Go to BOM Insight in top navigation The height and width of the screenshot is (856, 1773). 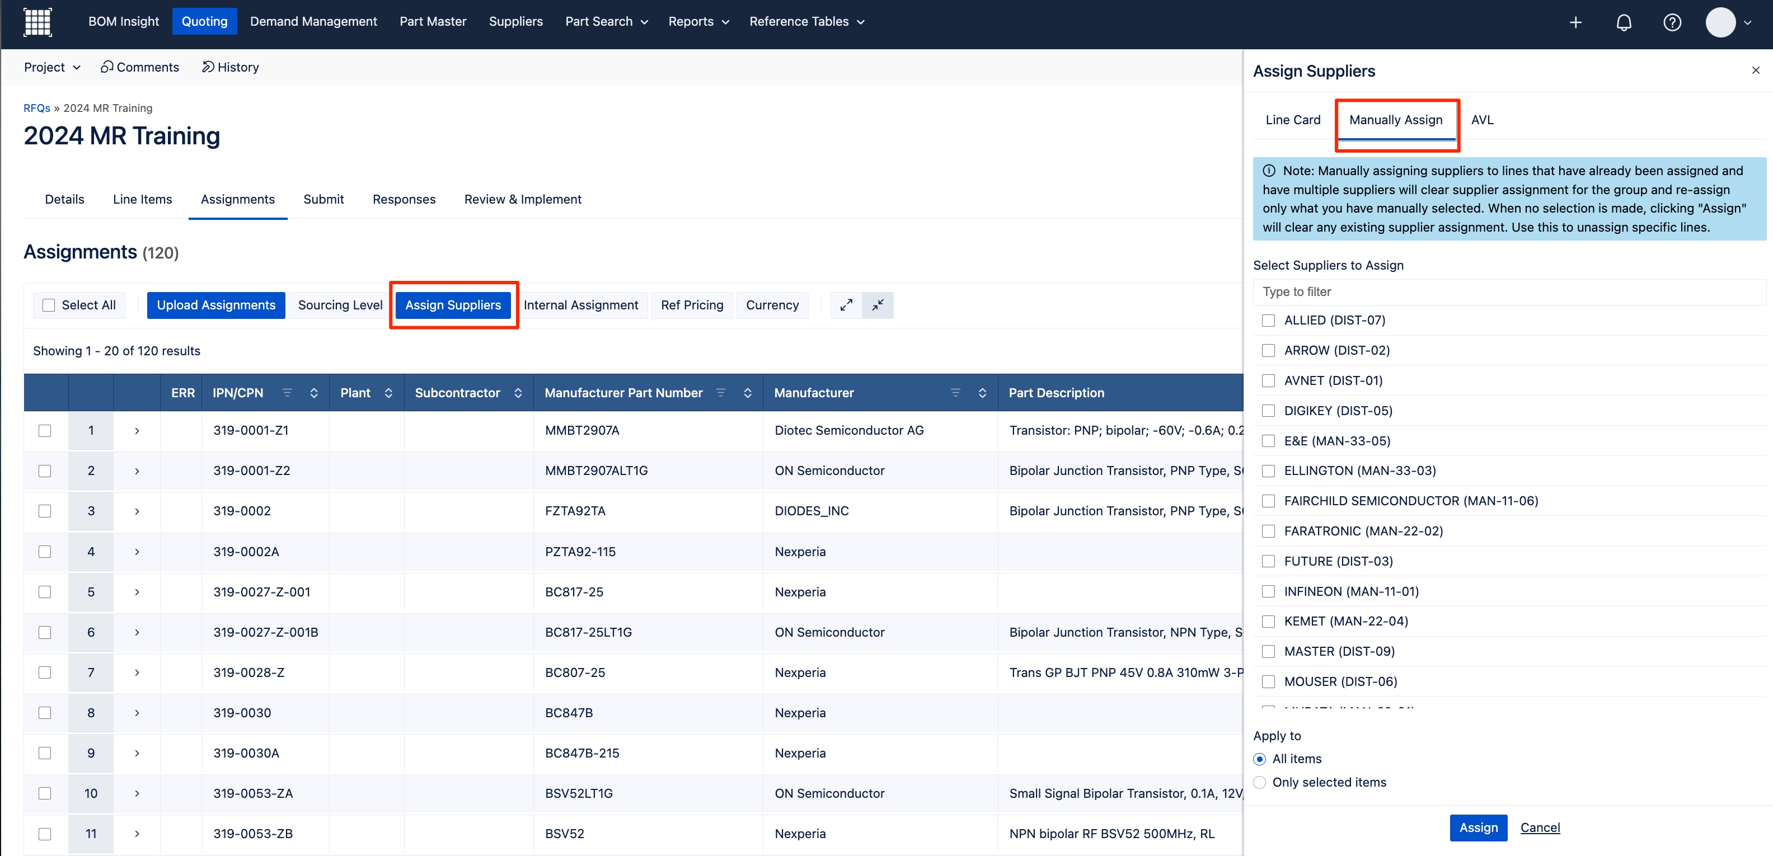[x=123, y=21]
